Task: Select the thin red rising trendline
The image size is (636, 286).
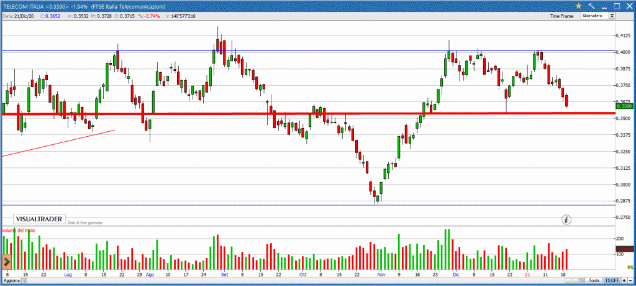Action: pos(58,143)
